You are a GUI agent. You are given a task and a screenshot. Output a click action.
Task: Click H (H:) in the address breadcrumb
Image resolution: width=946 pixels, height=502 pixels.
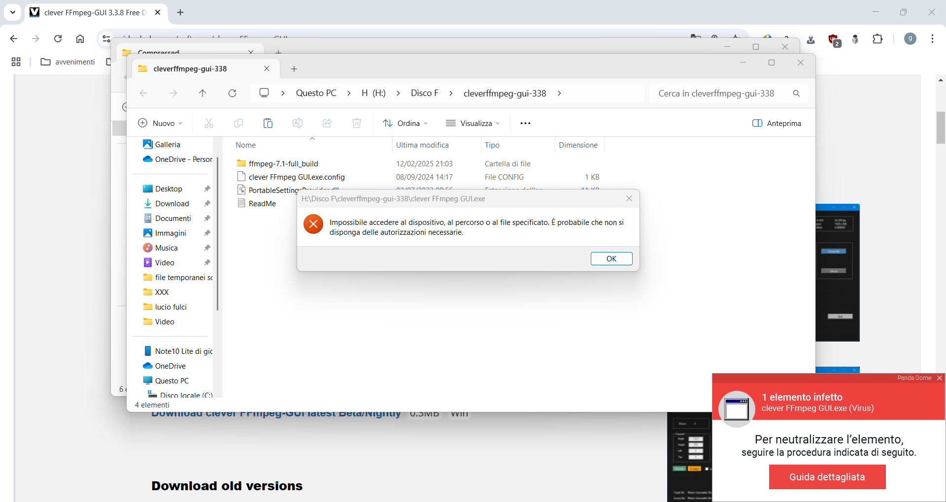[x=373, y=93]
